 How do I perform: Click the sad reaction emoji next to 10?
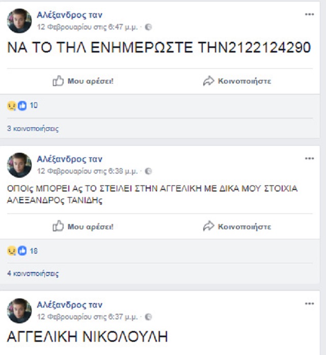click(12, 106)
